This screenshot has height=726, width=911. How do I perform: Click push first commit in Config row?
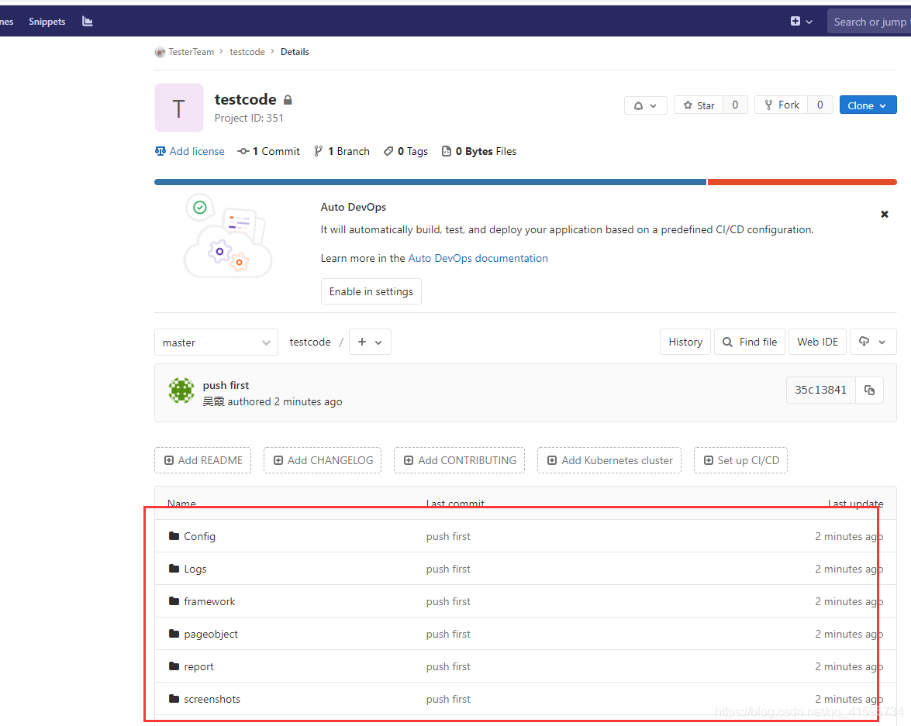(x=448, y=537)
